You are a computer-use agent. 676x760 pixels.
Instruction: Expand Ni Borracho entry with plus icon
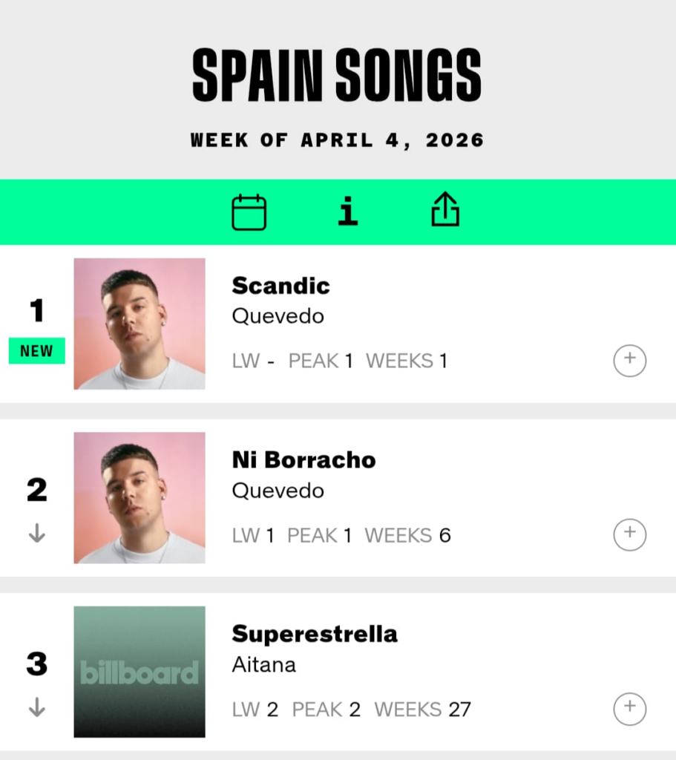pyautogui.click(x=629, y=534)
